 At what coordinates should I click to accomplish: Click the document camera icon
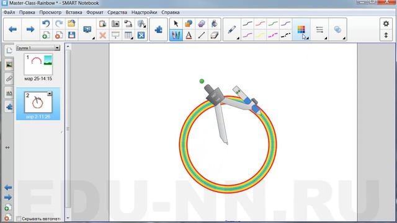point(128,24)
